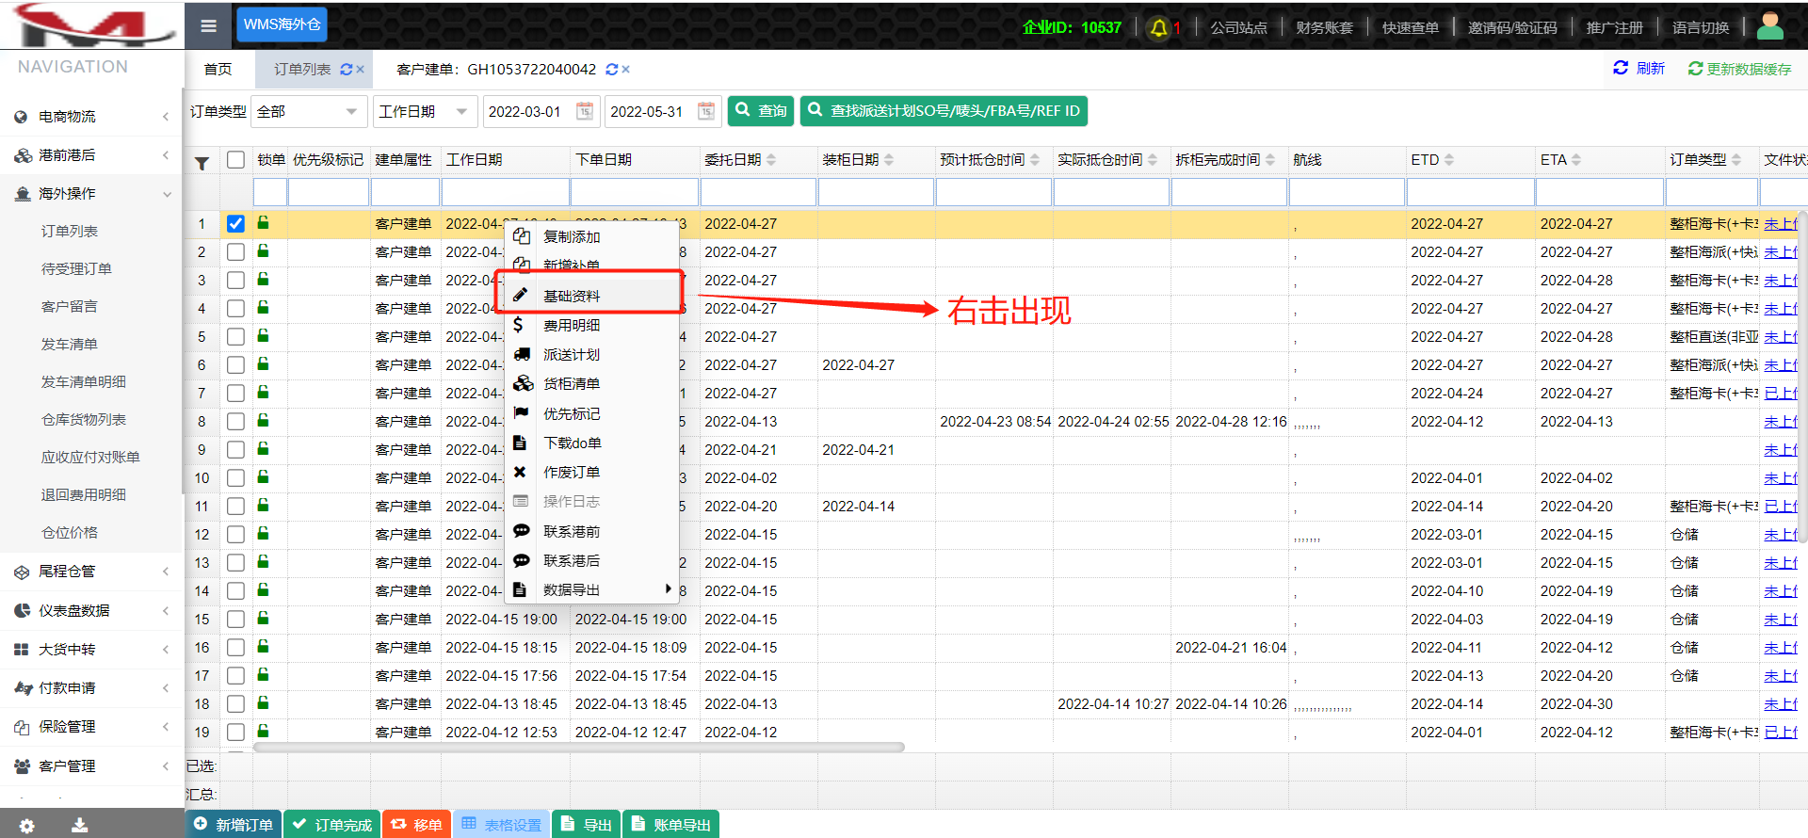Expand the 尾程仓管 sidebar section

click(91, 572)
